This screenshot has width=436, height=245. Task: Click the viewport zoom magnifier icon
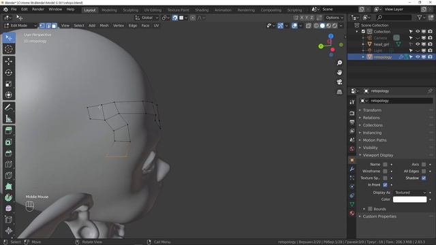(x=339, y=63)
